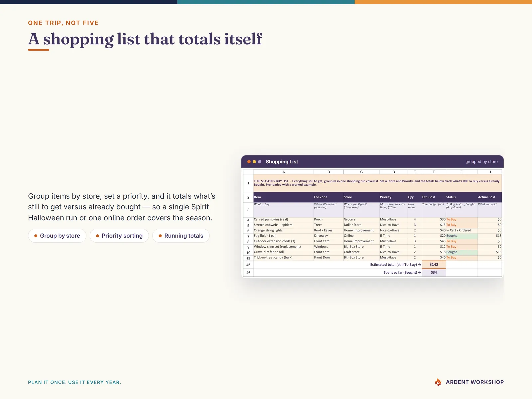The image size is (532, 399).
Task: Click the 'Spent so far (Bought)' label
Action: (402, 273)
